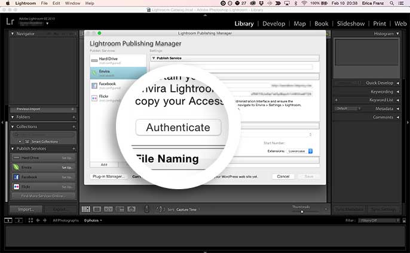The image size is (410, 253).
Task: Open the 0 photos source dropdown
Action: coord(93,220)
